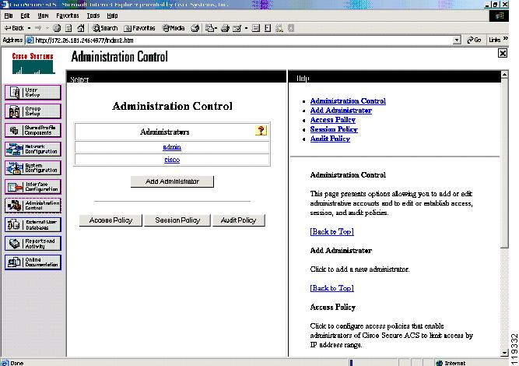Open the Favorites toolbar button
The height and width of the screenshot is (366, 519).
[139, 28]
